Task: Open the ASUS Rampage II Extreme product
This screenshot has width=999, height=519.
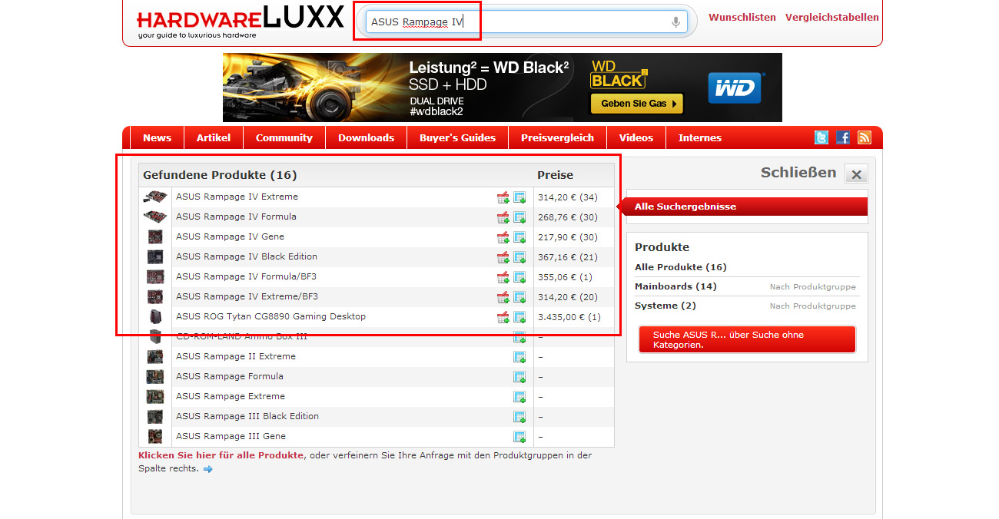Action: [236, 357]
